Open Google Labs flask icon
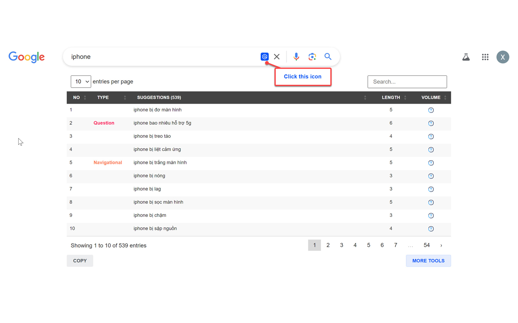 [466, 57]
